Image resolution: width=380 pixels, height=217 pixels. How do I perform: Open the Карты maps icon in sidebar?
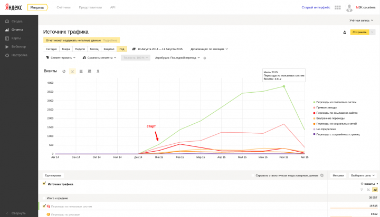click(x=7, y=38)
